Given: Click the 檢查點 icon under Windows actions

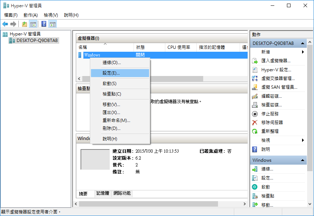Looking at the screenshot, I should [x=255, y=196].
